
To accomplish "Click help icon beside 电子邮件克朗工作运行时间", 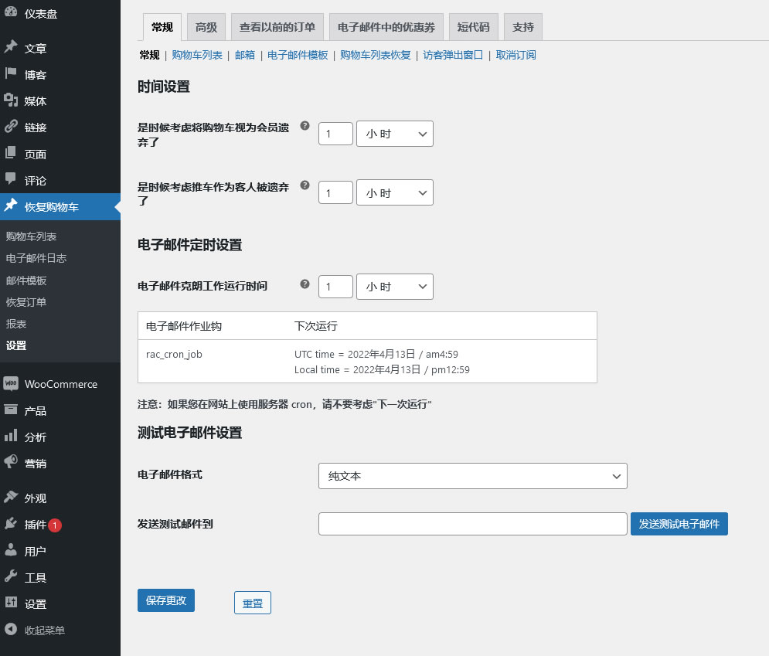I will [305, 284].
